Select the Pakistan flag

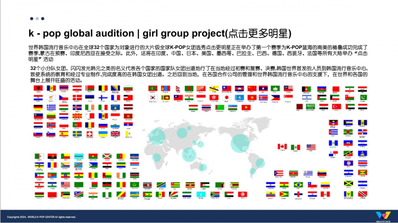click(x=364, y=97)
